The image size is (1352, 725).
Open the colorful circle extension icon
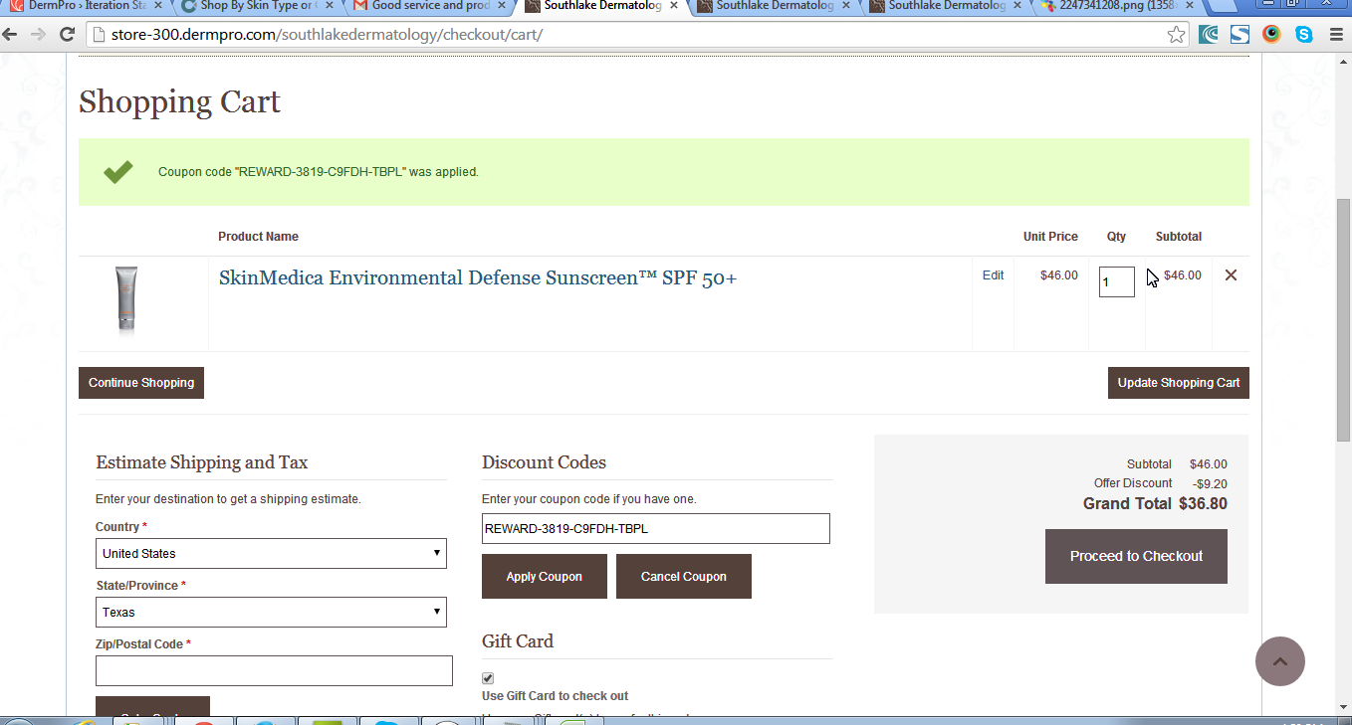pyautogui.click(x=1271, y=35)
